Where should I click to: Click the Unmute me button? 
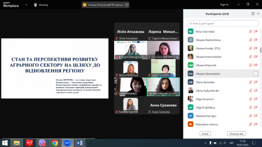(237, 134)
